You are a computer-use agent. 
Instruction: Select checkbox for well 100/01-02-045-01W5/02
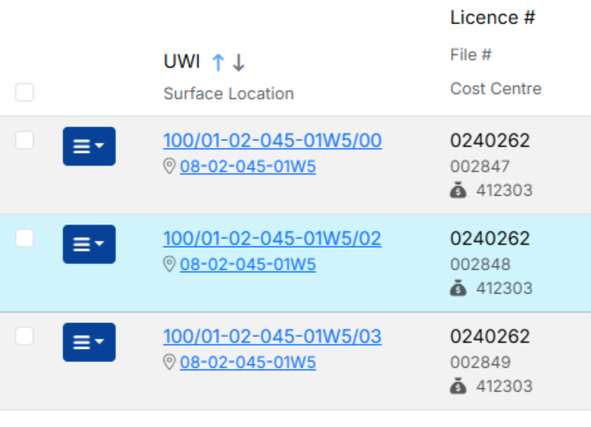24,239
